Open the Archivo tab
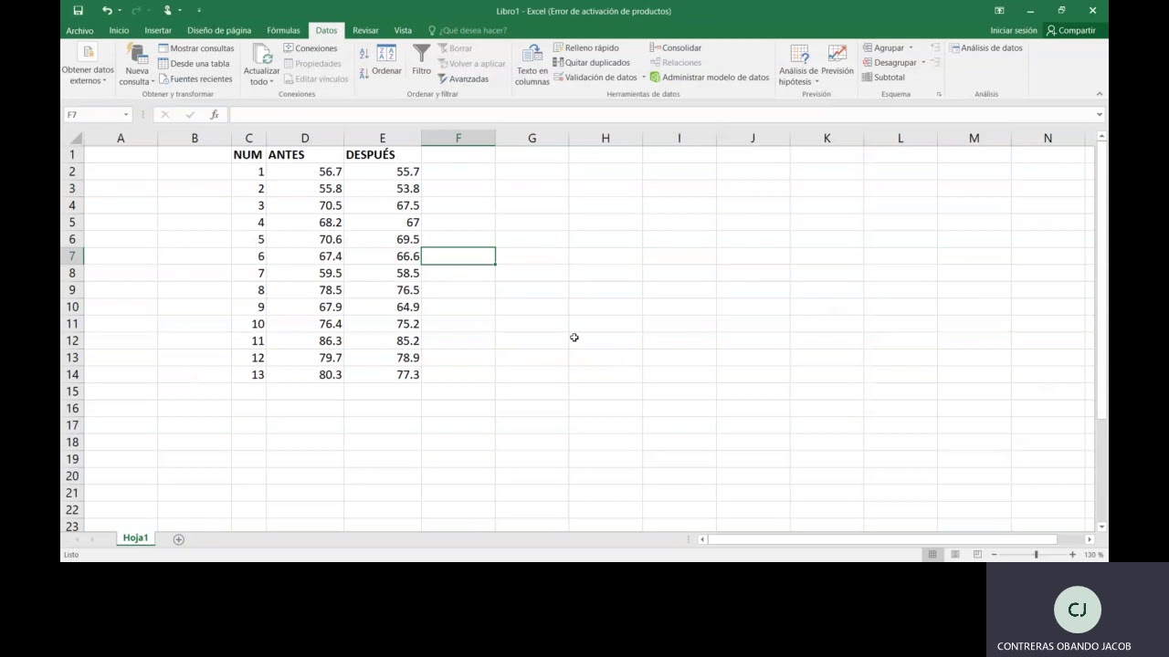 79,30
